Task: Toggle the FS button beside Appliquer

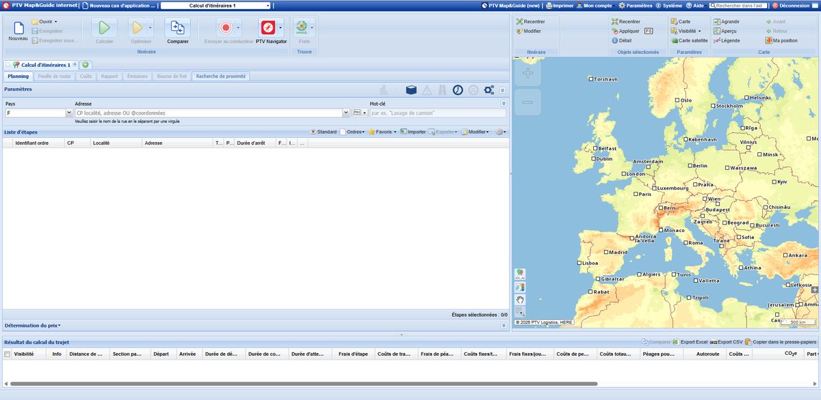Action: 649,31
